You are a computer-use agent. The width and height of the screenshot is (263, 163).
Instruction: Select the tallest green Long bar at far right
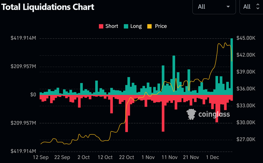pyautogui.click(x=232, y=66)
